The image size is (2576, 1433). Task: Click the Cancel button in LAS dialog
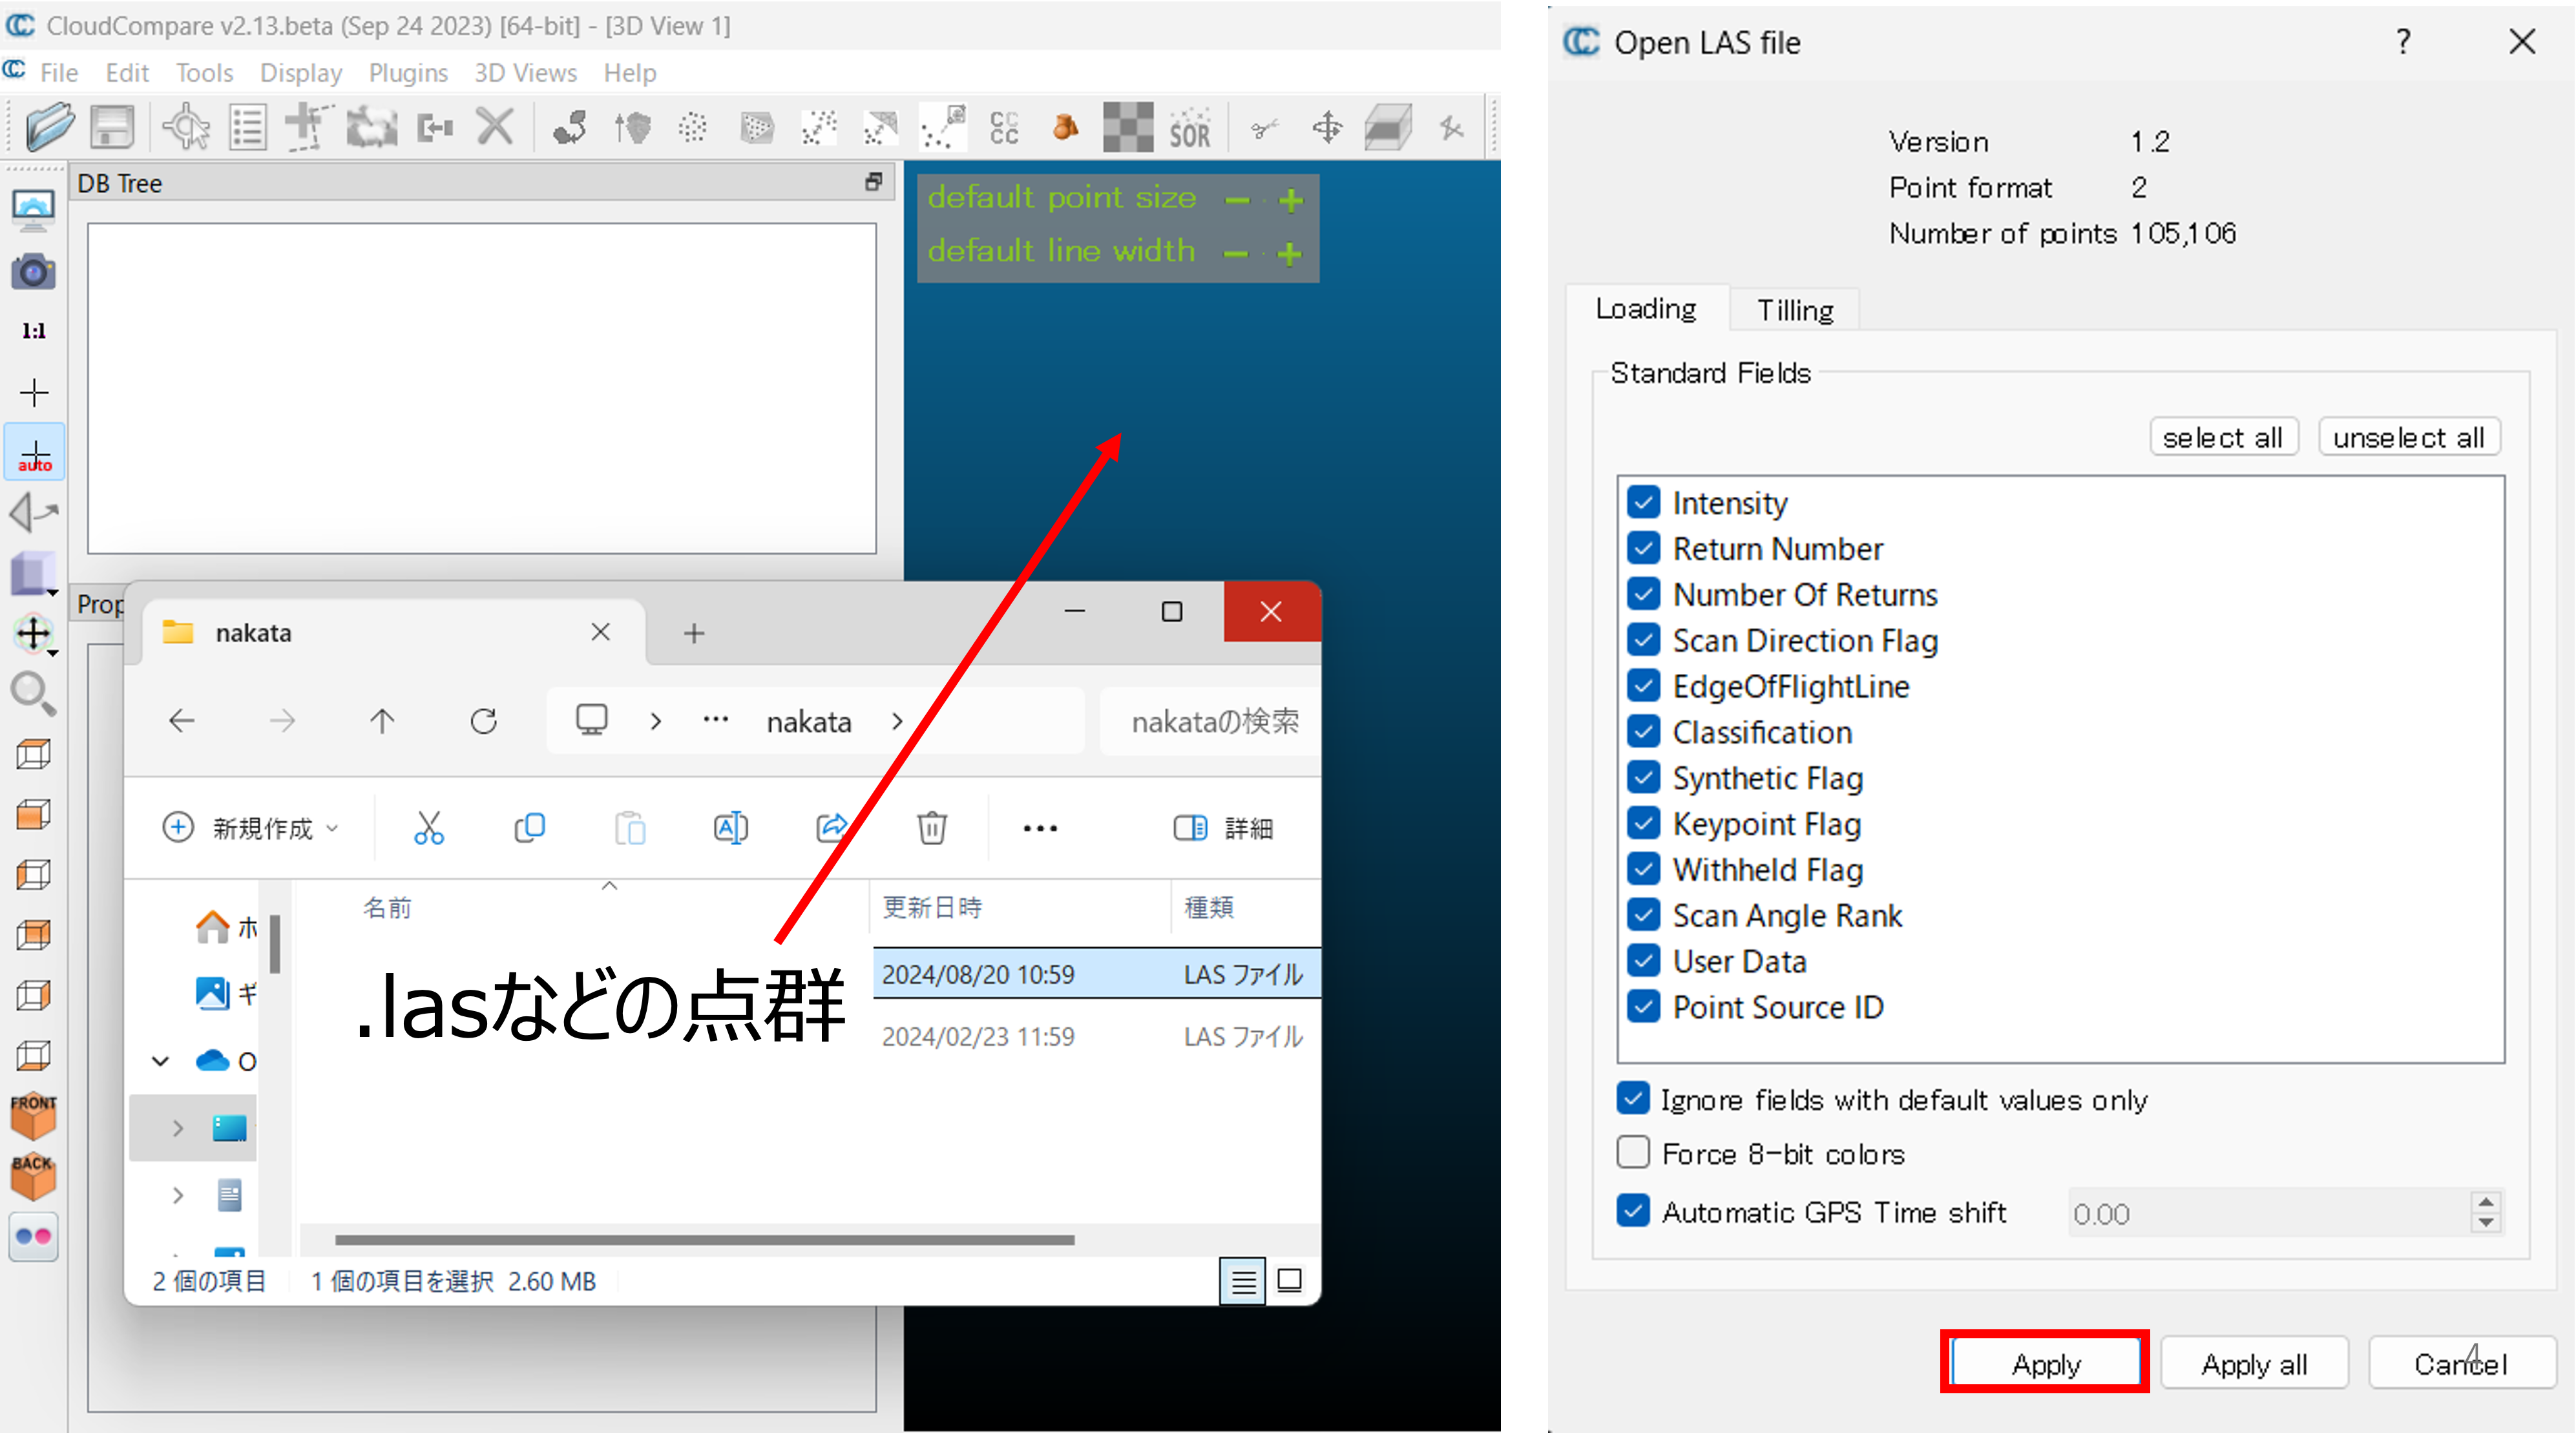(x=2461, y=1364)
